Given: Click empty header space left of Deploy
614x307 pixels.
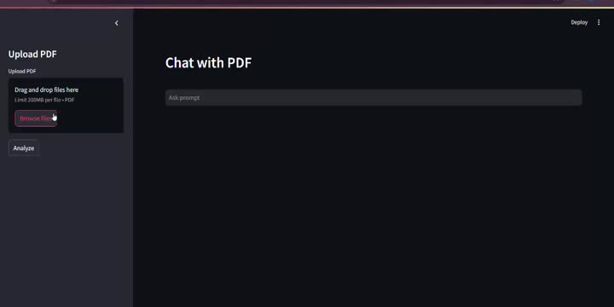Looking at the screenshot, I should (391, 22).
